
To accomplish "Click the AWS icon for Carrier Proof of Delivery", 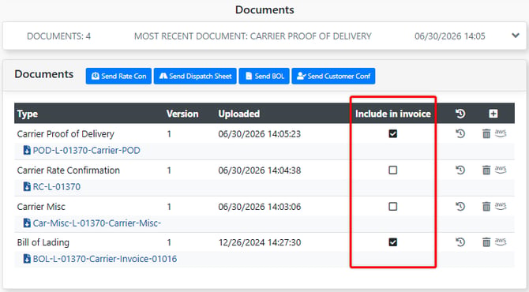I will click(x=501, y=133).
